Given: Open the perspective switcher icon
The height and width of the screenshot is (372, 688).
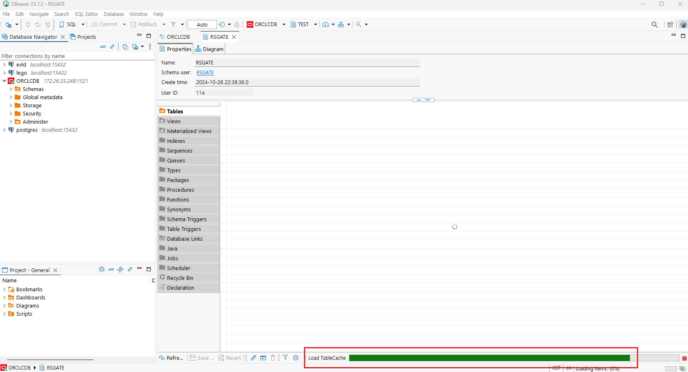Looking at the screenshot, I should (x=670, y=24).
